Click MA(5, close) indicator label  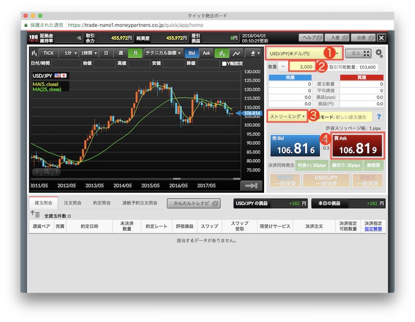pos(46,84)
